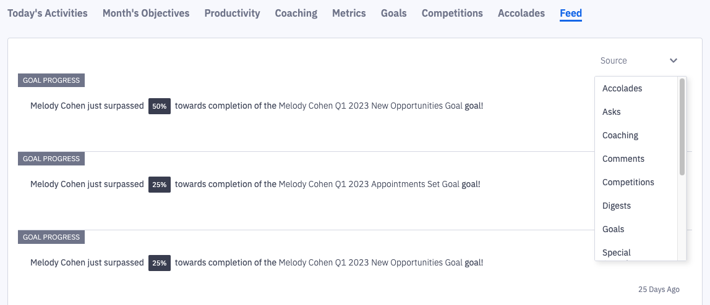Select Accolades in Source list
Screen dimensions: 710x305
pos(622,88)
